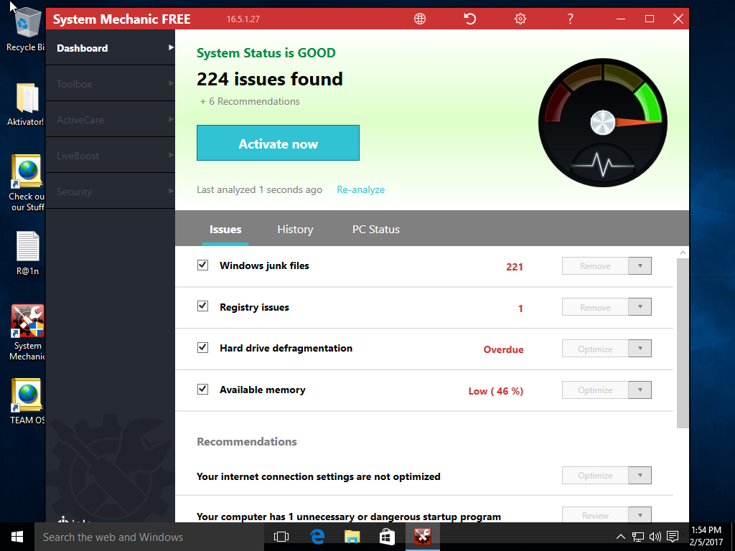Uncheck Hard drive defragmentation checkbox
The width and height of the screenshot is (735, 551).
(202, 348)
